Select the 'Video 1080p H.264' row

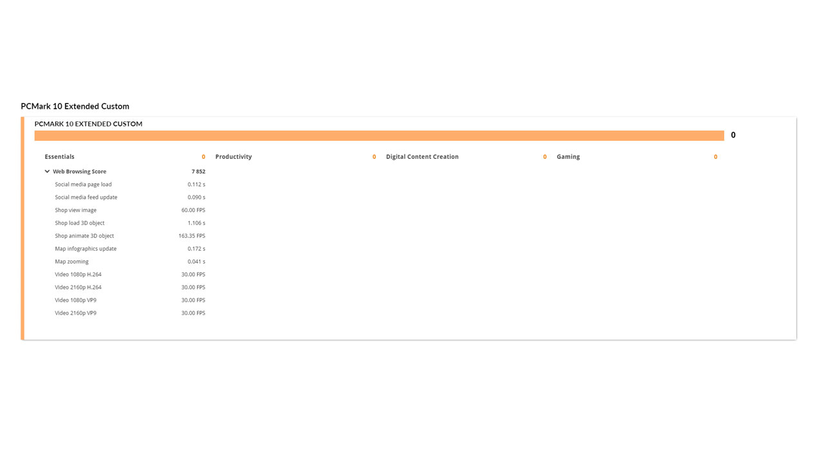[x=130, y=275]
